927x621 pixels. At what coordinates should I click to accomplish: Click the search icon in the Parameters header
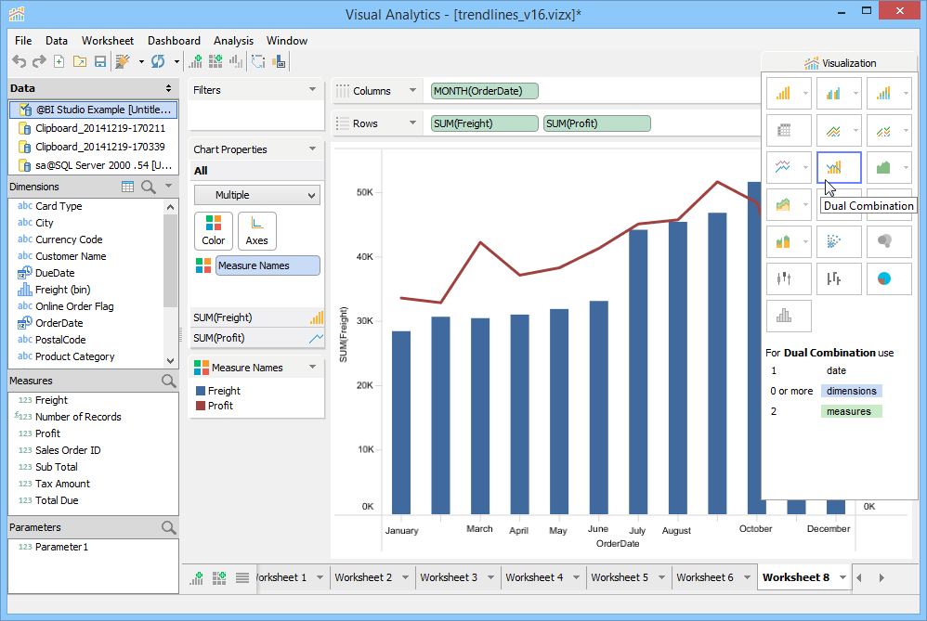point(168,527)
